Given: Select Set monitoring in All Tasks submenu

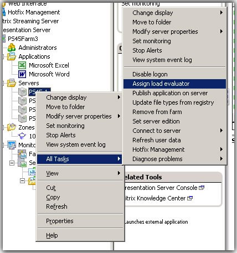Looking at the screenshot, I should [x=174, y=41].
